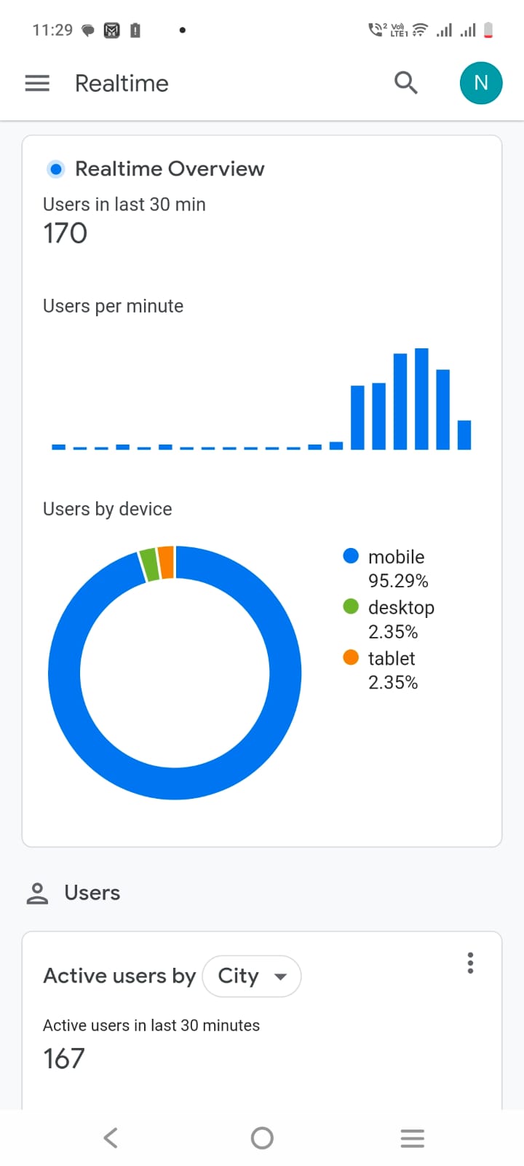
Task: Tap the tallest users-per-minute bar
Action: 421,399
